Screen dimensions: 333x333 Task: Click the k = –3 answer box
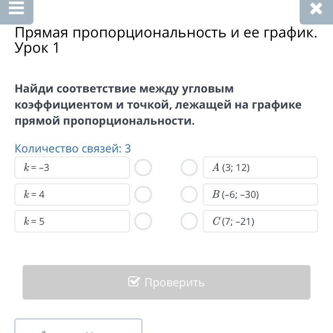pyautogui.click(x=72, y=168)
